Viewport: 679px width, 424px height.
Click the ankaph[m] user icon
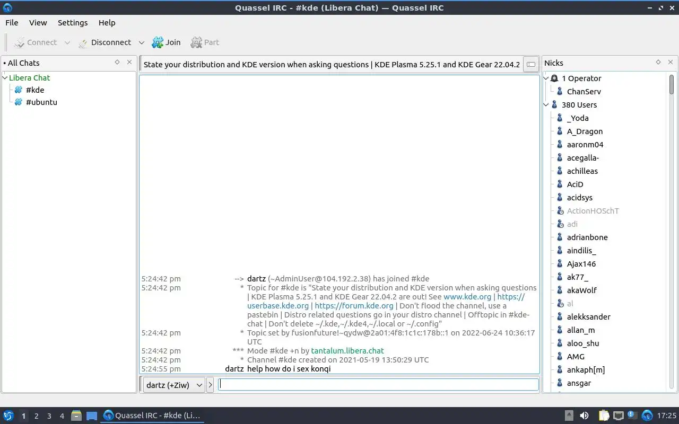(x=560, y=370)
